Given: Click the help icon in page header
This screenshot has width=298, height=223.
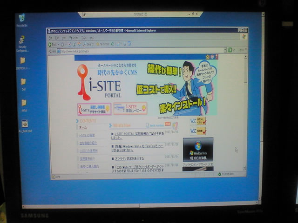Looking at the screenshot, I should [x=212, y=57].
